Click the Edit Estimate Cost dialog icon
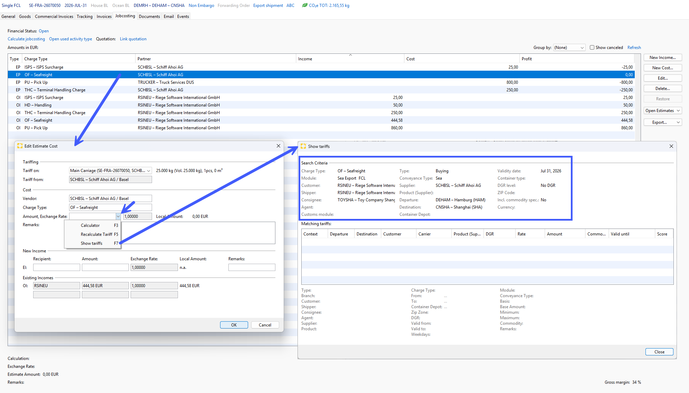The height and width of the screenshot is (393, 689). (x=20, y=146)
